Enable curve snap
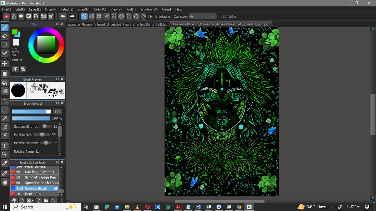This screenshot has height=211, width=376. 129,16
